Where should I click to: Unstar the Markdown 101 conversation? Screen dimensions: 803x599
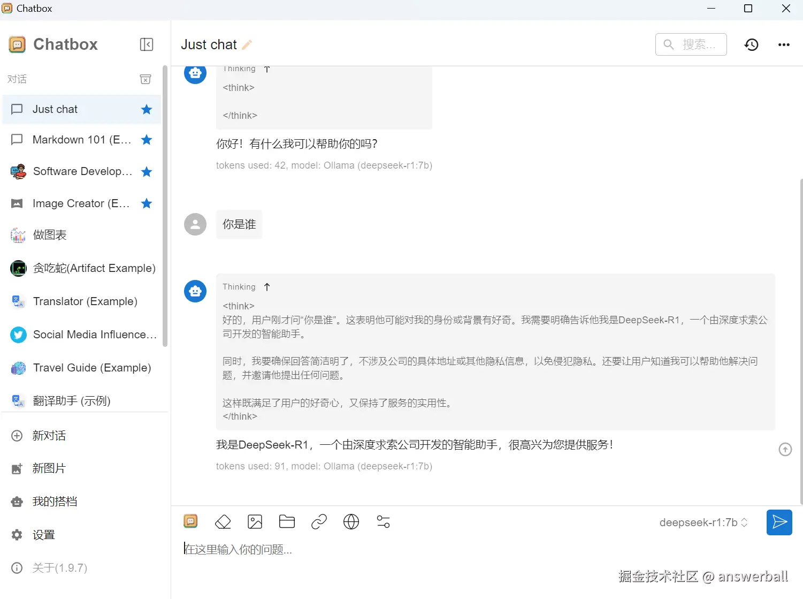(x=147, y=140)
